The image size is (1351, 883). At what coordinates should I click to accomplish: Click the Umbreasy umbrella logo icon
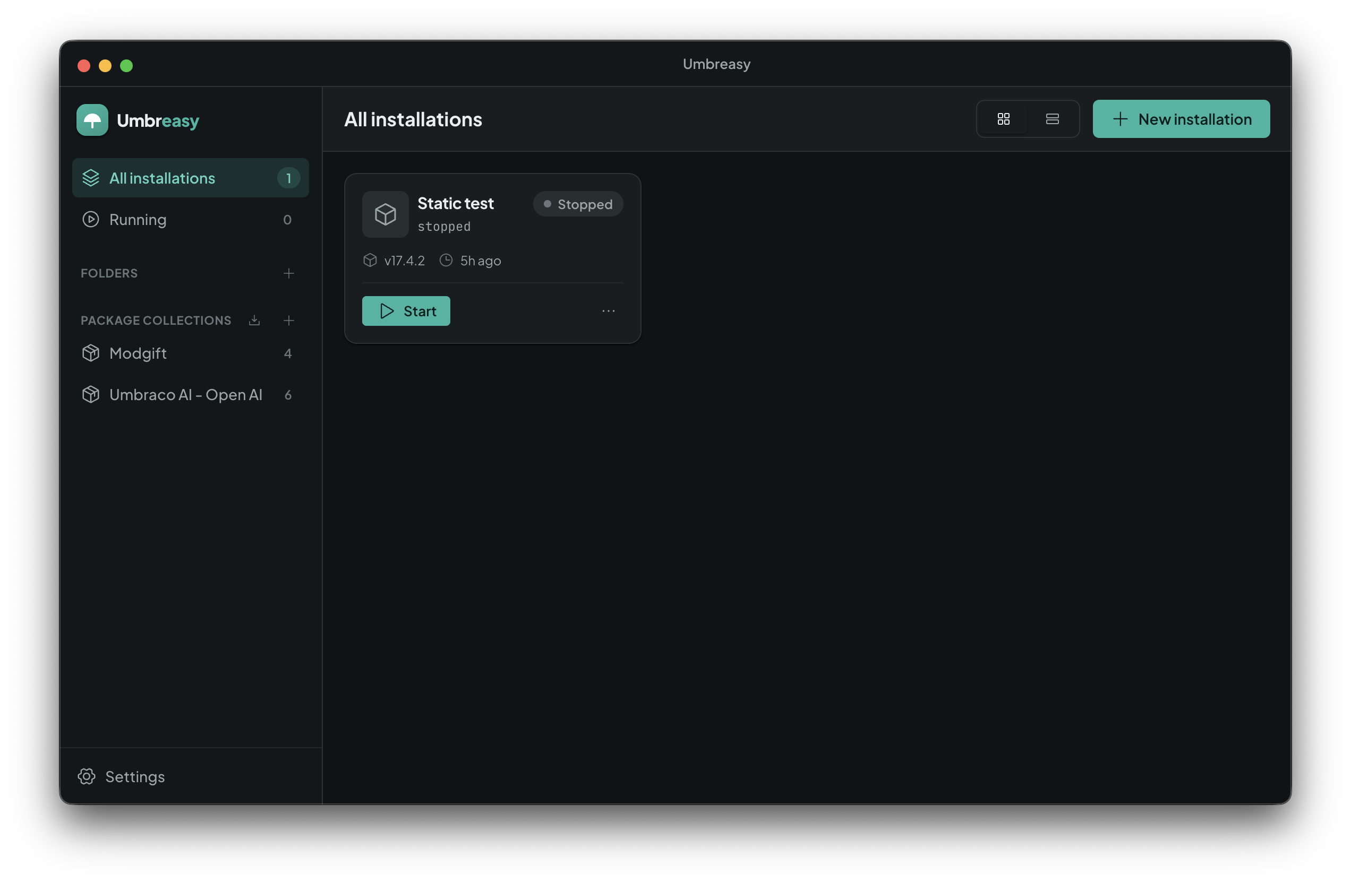[92, 120]
